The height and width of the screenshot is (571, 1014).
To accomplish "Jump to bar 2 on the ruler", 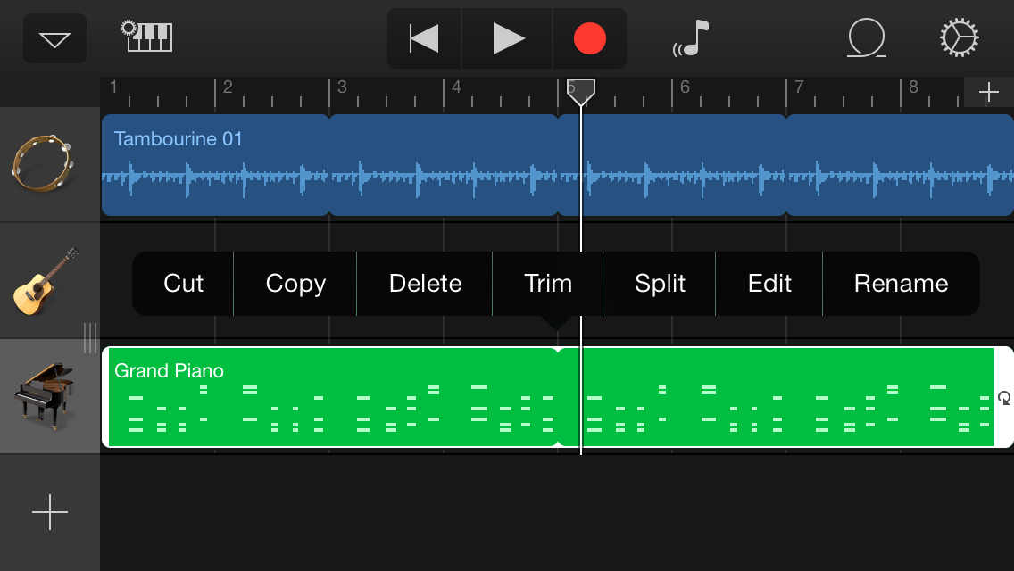I will 228,87.
